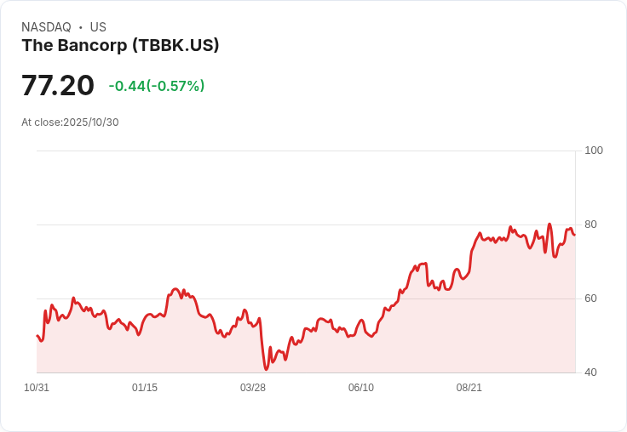
Task: Click the At close:2025/10/30 timestamp
Action: point(70,122)
